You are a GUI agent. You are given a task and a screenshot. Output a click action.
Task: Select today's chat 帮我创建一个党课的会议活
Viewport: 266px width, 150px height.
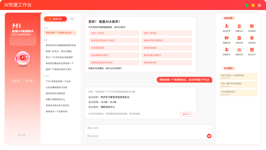click(60, 33)
